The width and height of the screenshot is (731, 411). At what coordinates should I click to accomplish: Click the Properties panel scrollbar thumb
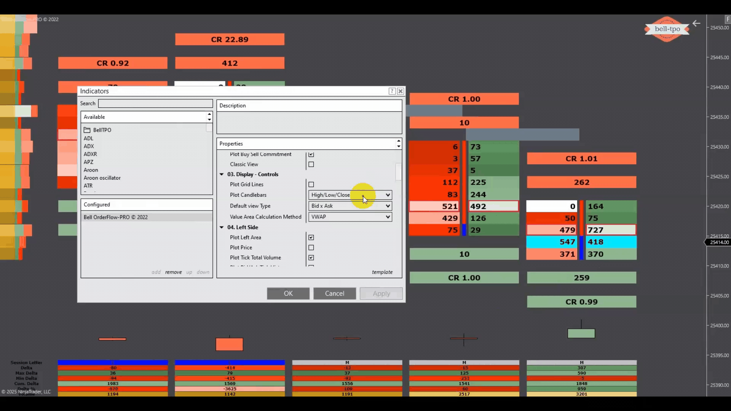point(398,172)
